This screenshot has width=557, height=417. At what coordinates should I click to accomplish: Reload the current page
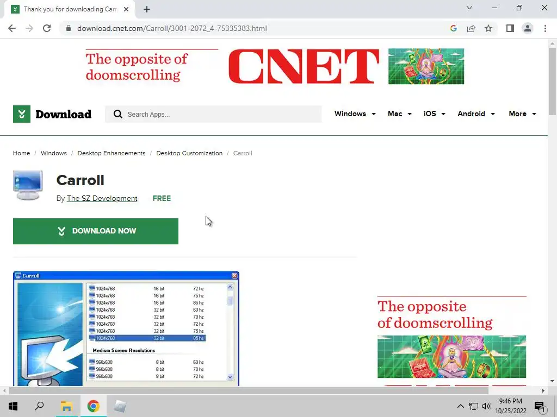[47, 28]
